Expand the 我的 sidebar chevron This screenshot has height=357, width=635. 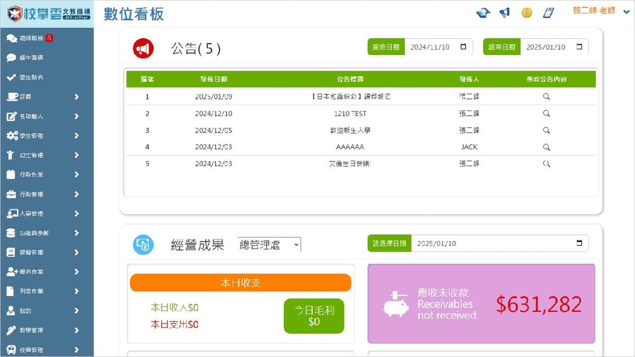(x=77, y=310)
